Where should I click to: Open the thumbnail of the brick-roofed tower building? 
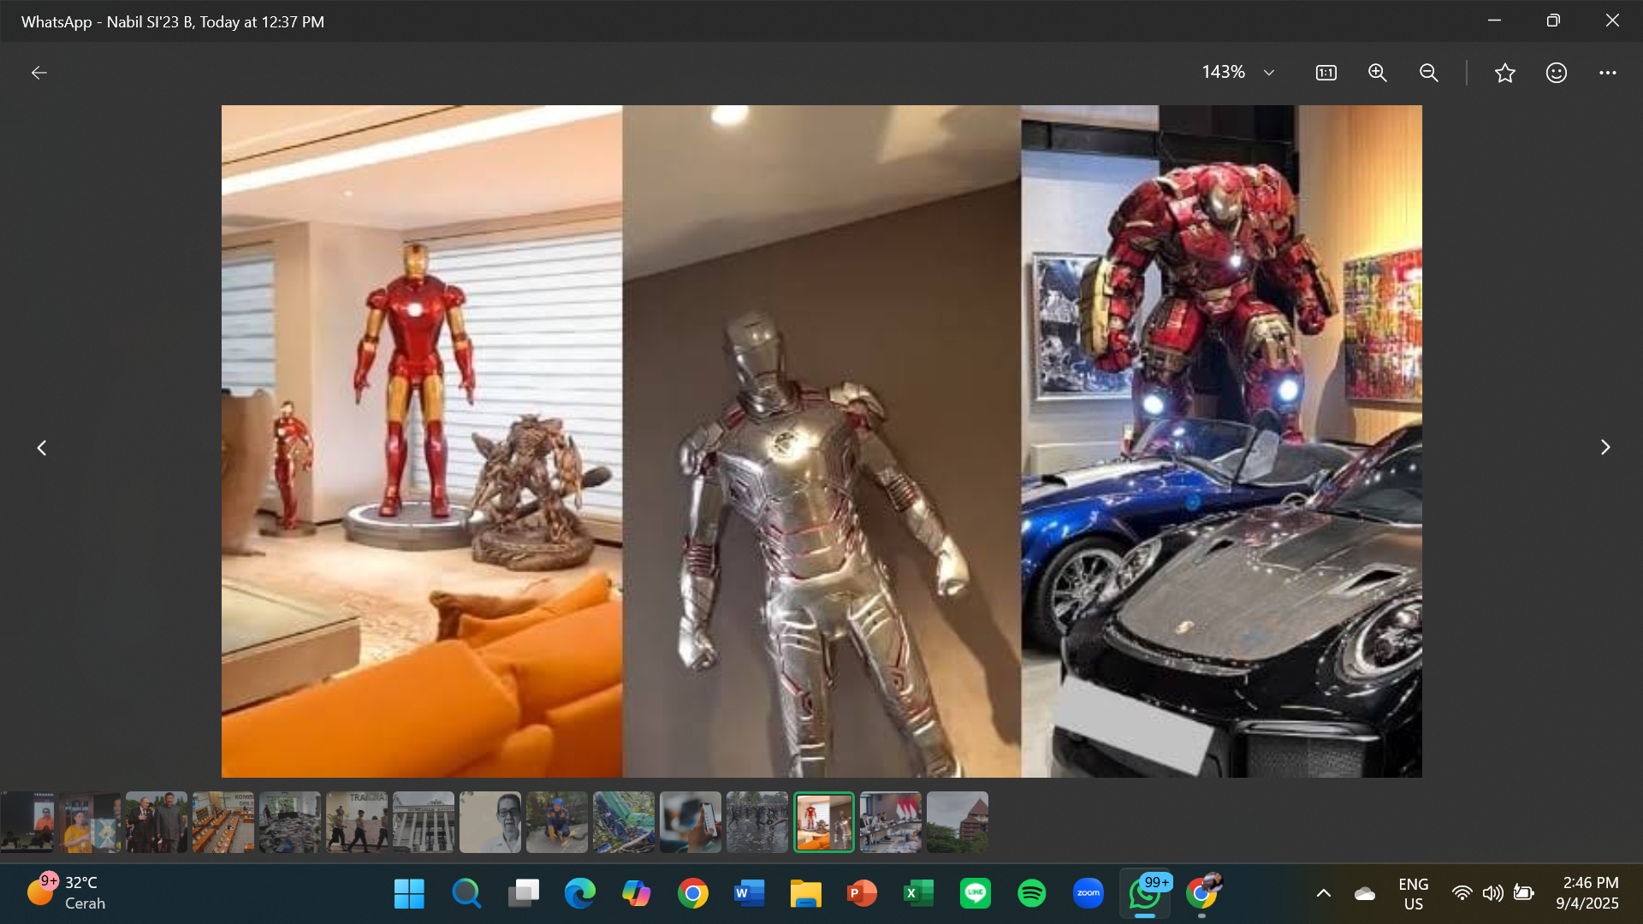click(958, 822)
